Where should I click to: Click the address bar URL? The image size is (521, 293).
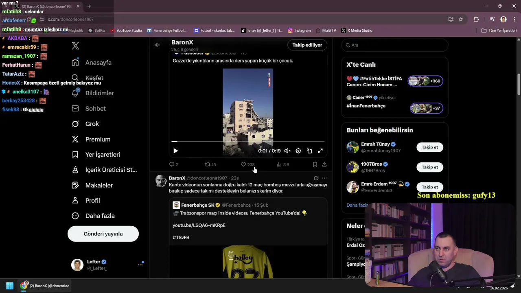(70, 19)
